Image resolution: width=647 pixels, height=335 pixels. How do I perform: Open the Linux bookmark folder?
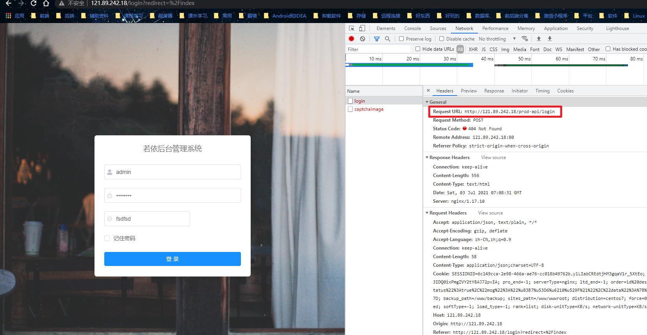pyautogui.click(x=635, y=16)
